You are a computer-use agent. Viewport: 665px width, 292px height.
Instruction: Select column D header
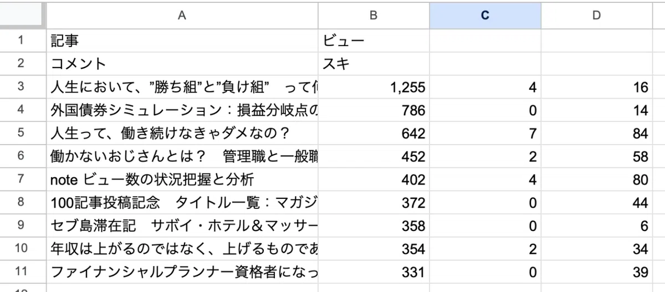point(596,16)
